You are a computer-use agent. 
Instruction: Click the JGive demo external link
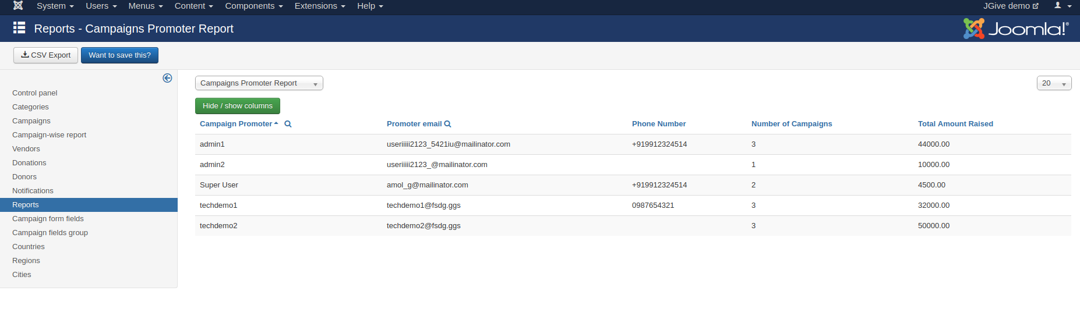tap(1011, 6)
